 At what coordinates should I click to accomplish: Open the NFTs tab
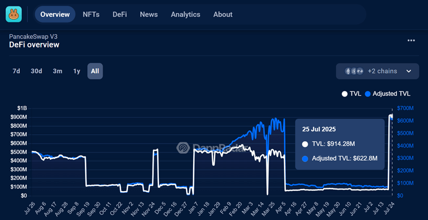[x=91, y=14]
